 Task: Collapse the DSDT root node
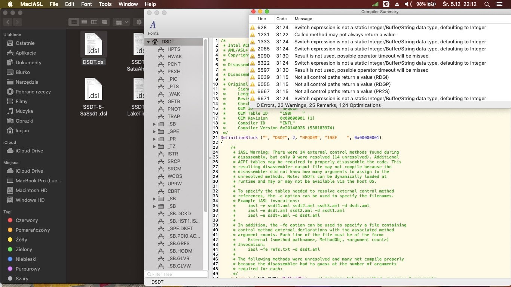(148, 42)
